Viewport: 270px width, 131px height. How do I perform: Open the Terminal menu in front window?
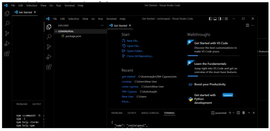tap(111, 19)
